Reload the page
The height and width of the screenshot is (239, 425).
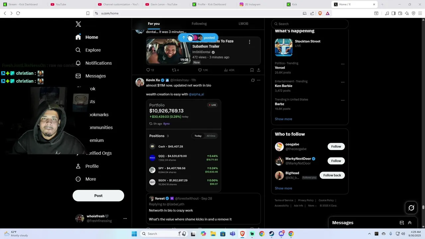(18, 13)
